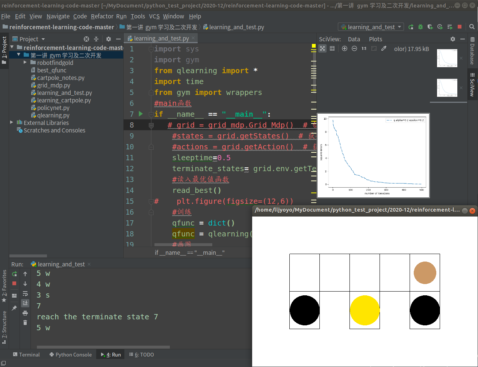478x367 pixels.
Task: Zoom out on the SciView plot
Action: point(354,48)
